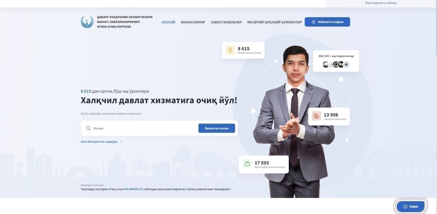Open the ВАКАНСИЯЛАР menu item
Viewport: 437px width, 214px height.
click(193, 22)
